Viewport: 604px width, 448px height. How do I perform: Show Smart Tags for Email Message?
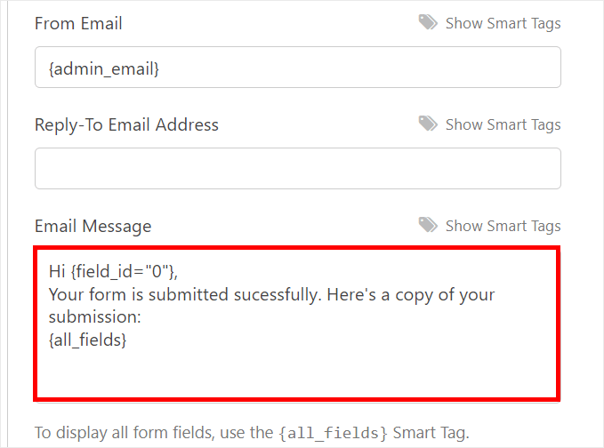(503, 226)
